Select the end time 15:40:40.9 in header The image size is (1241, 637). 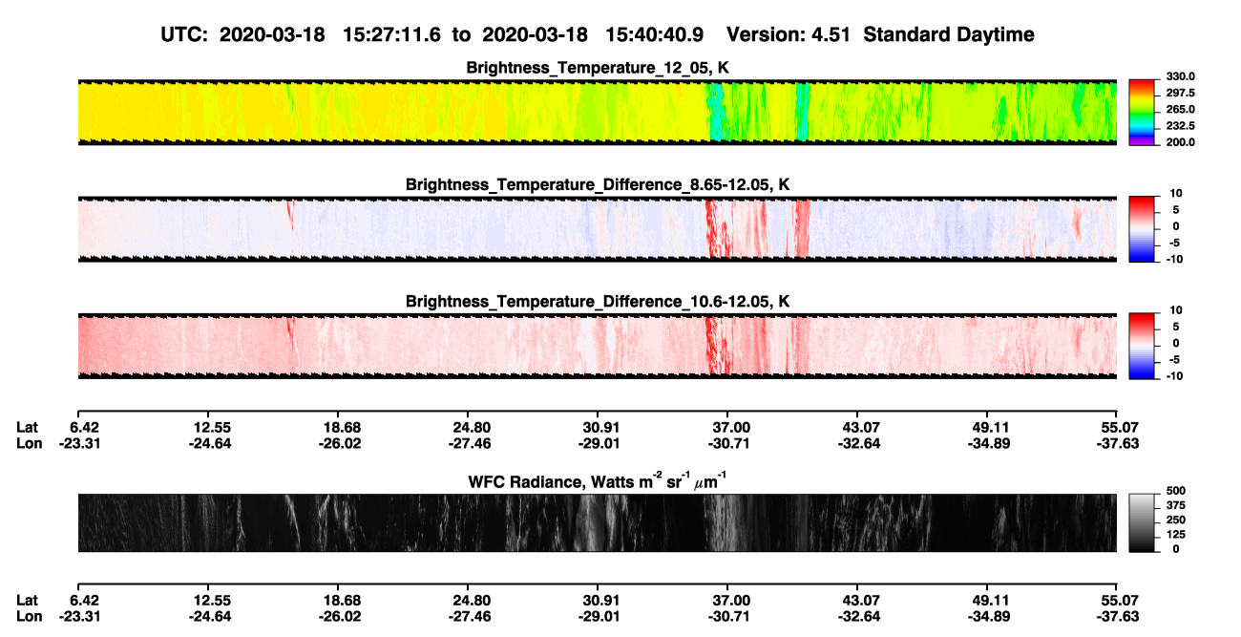click(655, 34)
